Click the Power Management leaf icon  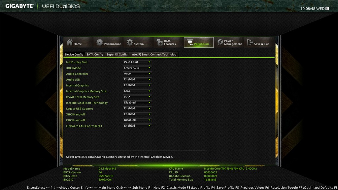220,43
